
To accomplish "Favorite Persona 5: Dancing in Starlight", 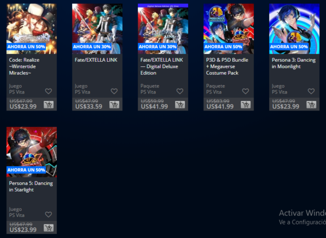I will pyautogui.click(x=48, y=214).
